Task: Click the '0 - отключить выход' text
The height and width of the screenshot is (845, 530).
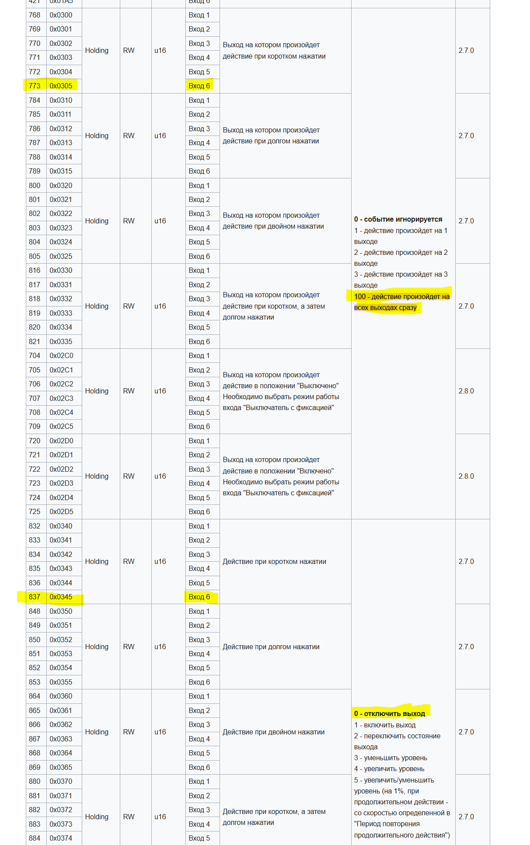Action: (390, 713)
